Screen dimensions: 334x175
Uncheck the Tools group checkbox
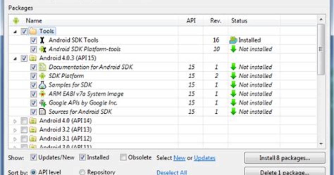(24, 31)
